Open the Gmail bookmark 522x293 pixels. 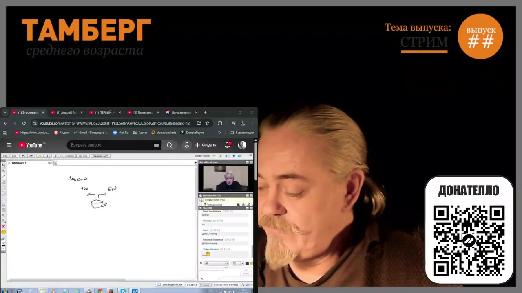91,132
